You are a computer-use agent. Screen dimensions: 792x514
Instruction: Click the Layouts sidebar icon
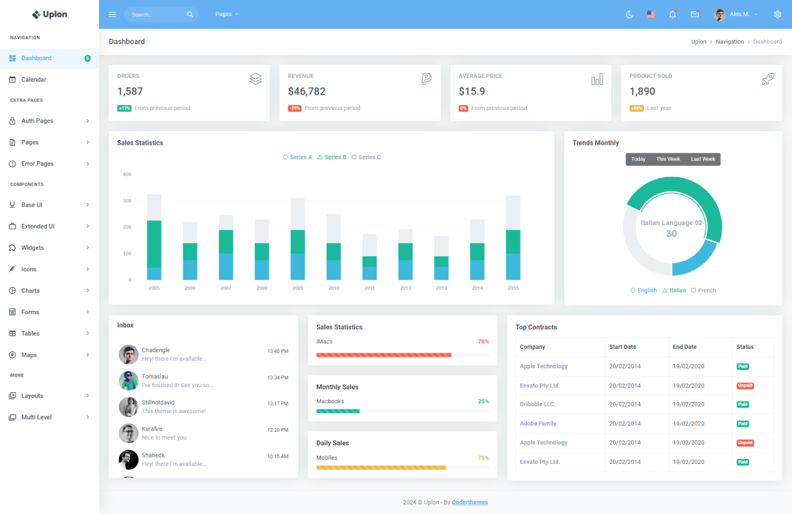pyautogui.click(x=12, y=396)
